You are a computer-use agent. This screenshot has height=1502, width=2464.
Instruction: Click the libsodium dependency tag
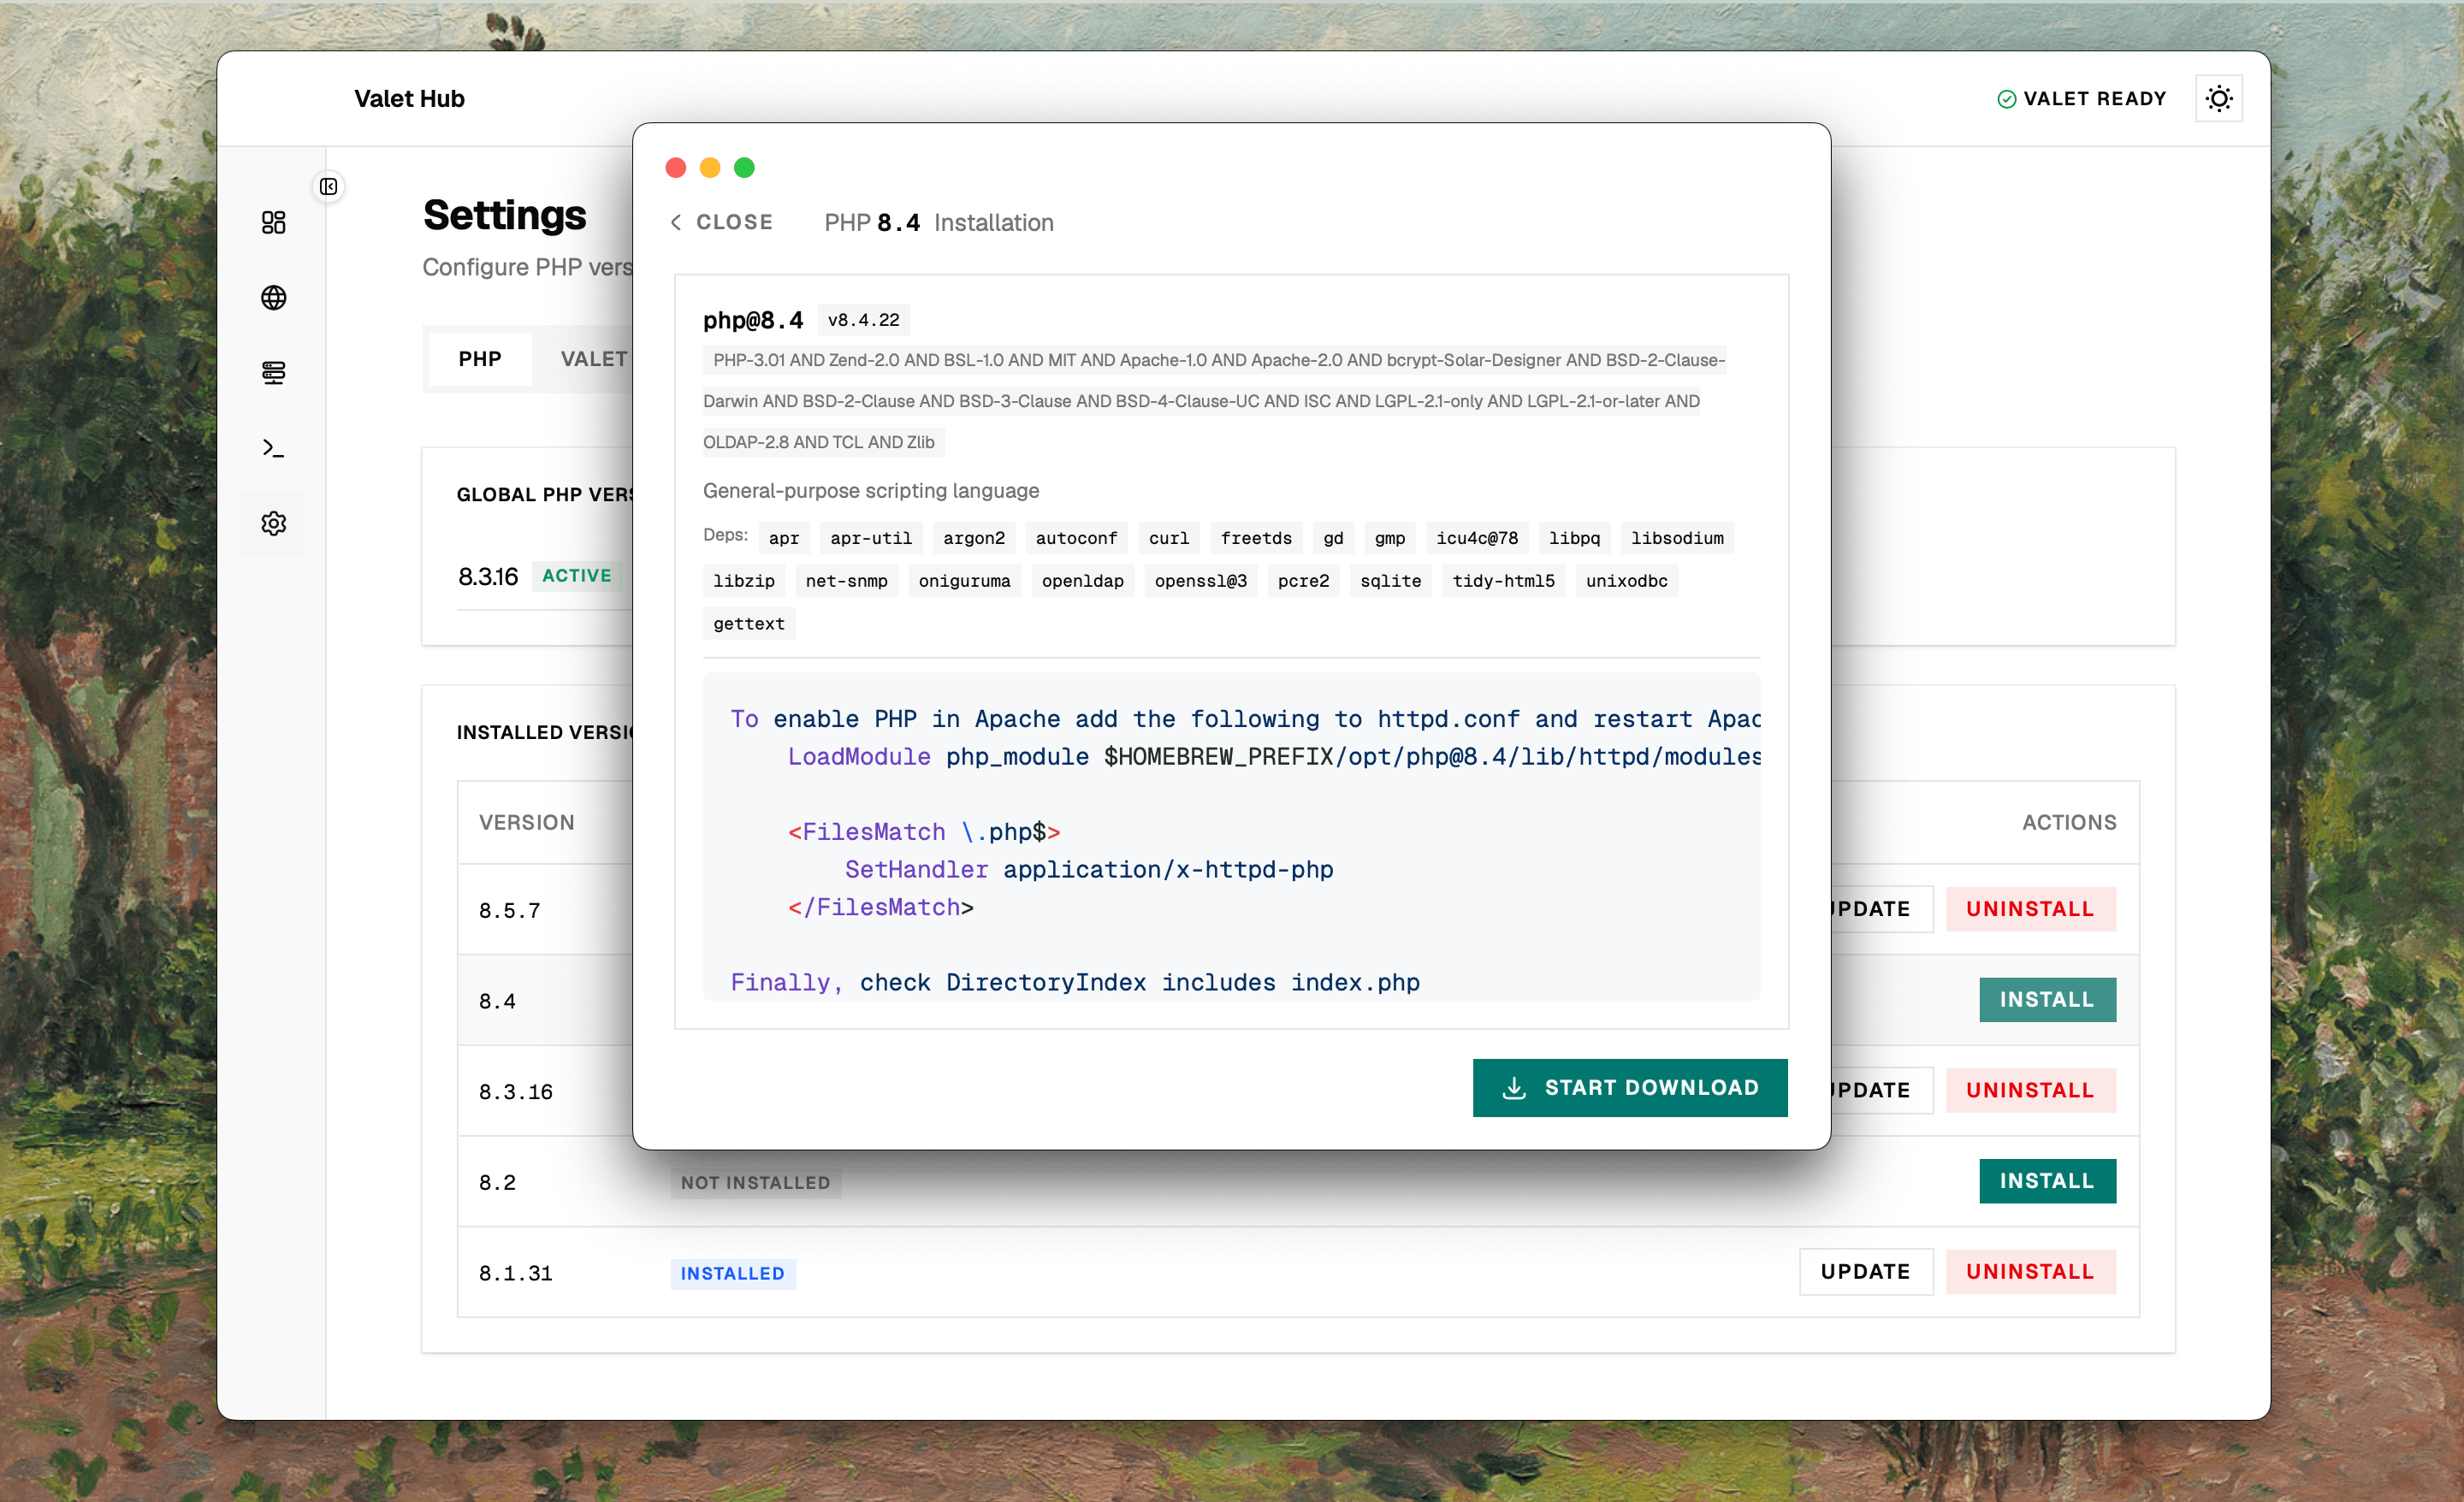(x=1677, y=538)
